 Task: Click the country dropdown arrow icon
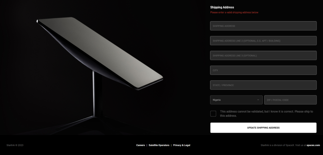coord(258,100)
